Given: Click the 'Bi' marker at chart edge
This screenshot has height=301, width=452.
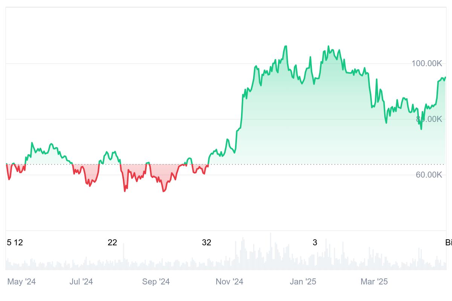Looking at the screenshot, I should [x=448, y=243].
